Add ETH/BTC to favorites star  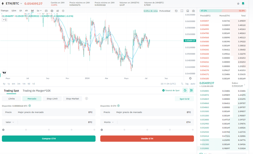238,3
